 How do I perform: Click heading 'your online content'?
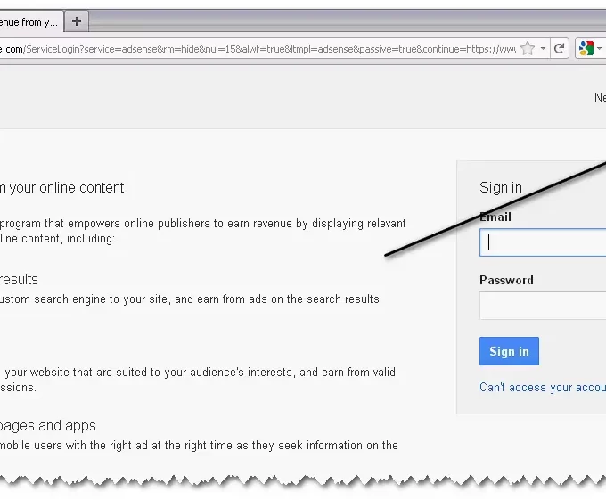[x=66, y=188]
